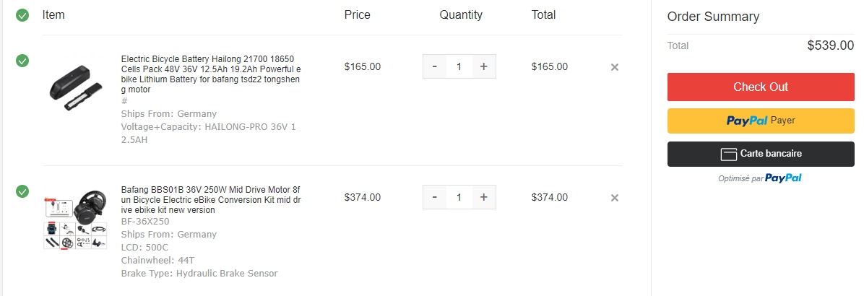Open the Bafang motor kit thumbnail
This screenshot has height=296, width=864.
click(76, 220)
